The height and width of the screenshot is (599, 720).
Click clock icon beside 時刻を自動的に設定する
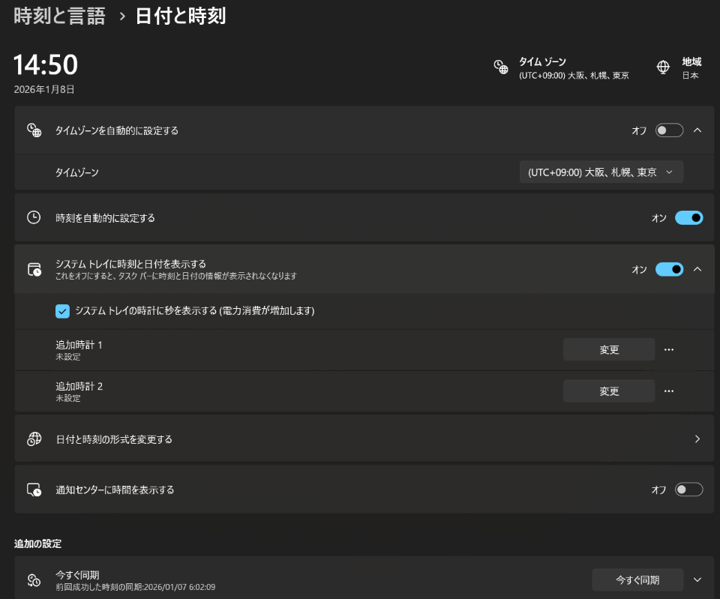click(34, 217)
